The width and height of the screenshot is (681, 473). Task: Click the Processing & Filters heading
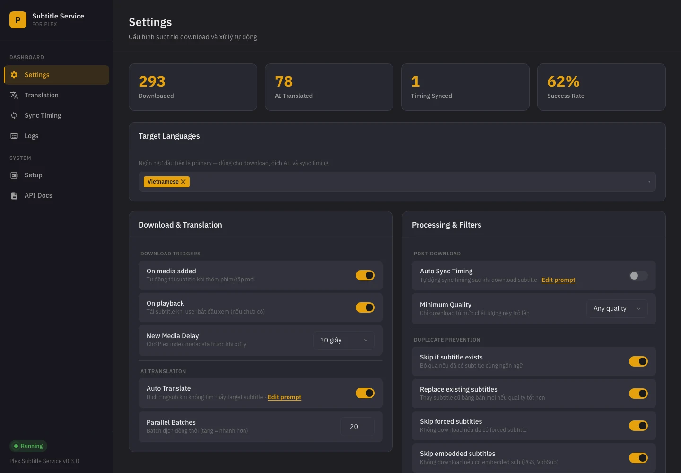[446, 225]
